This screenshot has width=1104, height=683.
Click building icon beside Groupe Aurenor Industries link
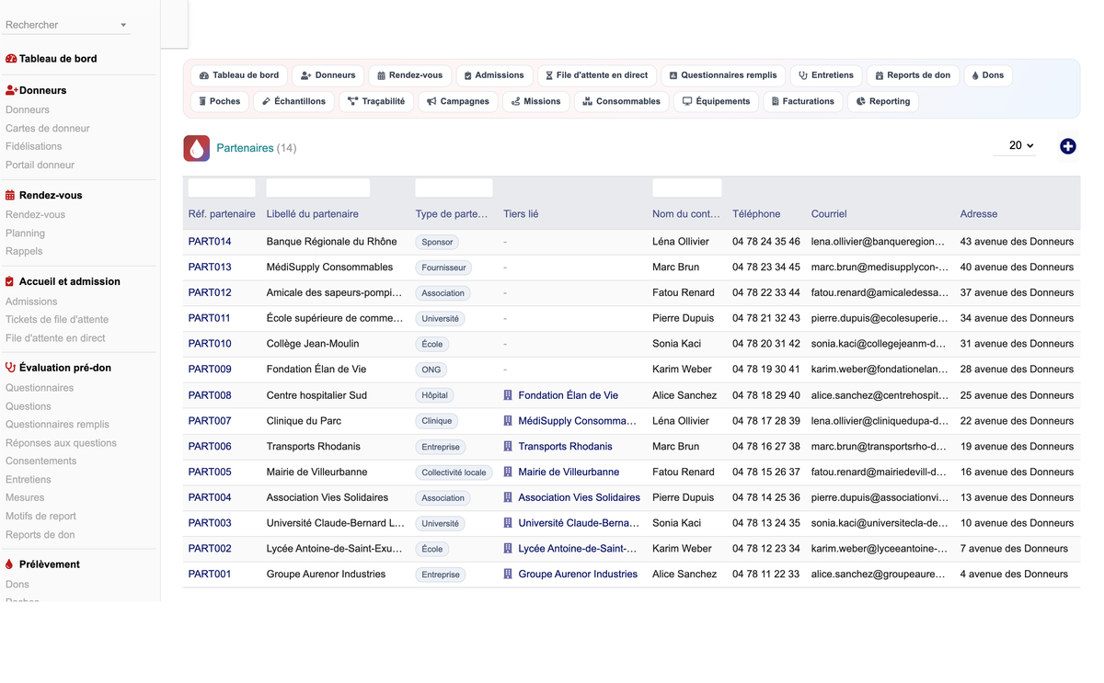[x=508, y=574]
